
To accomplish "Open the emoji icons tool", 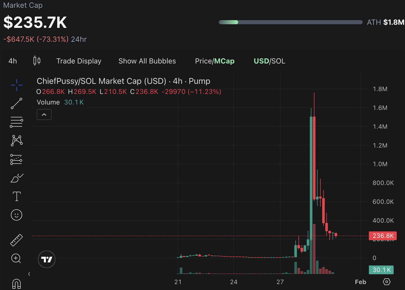I will (x=17, y=215).
